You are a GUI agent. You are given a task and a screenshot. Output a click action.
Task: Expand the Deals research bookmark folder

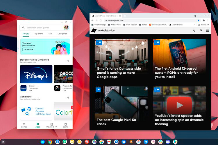point(130,25)
